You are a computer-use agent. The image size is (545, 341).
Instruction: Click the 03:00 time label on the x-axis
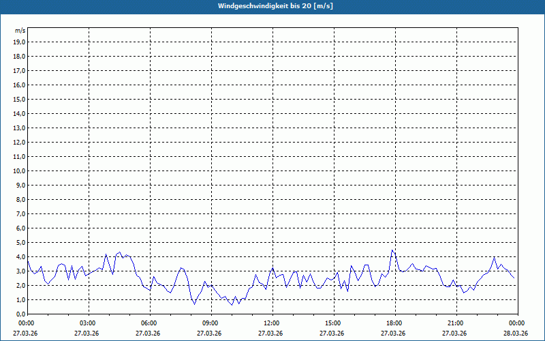[88, 323]
